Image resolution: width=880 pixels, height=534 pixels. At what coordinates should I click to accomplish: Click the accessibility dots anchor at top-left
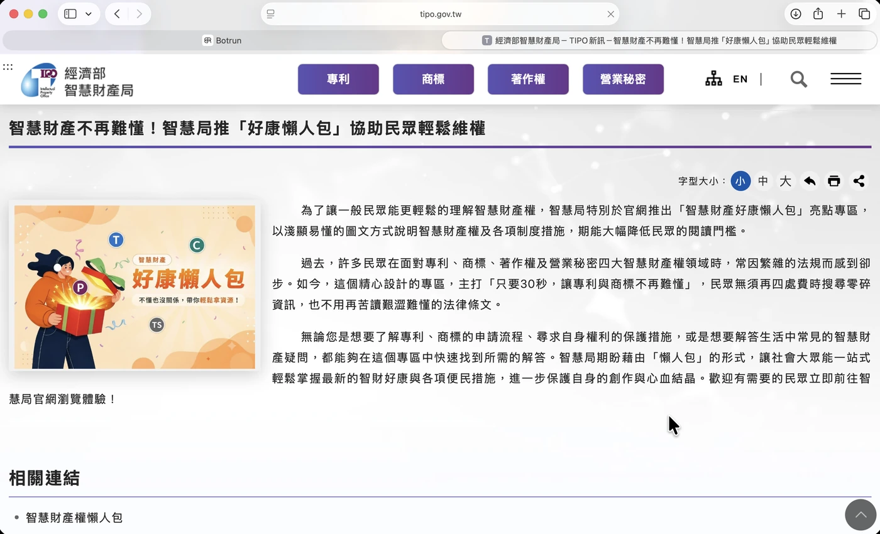coord(8,67)
